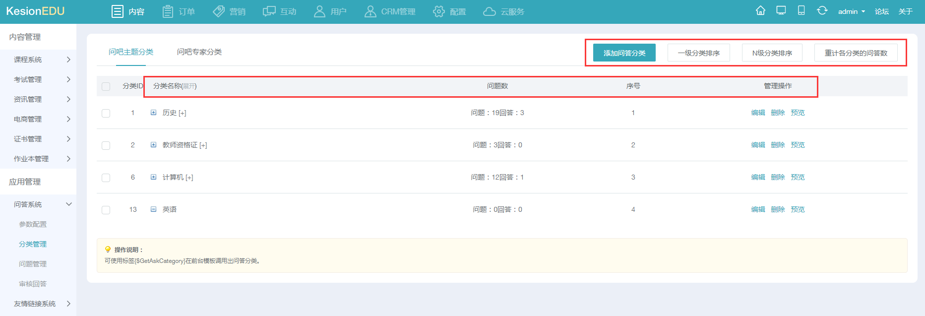Toggle the select-all checkbox in the table header
The image size is (925, 316).
click(x=106, y=86)
